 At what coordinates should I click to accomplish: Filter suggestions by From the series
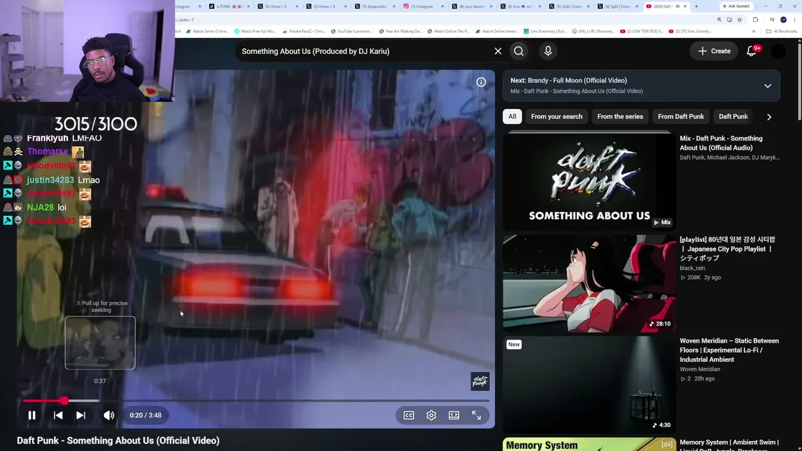point(620,117)
